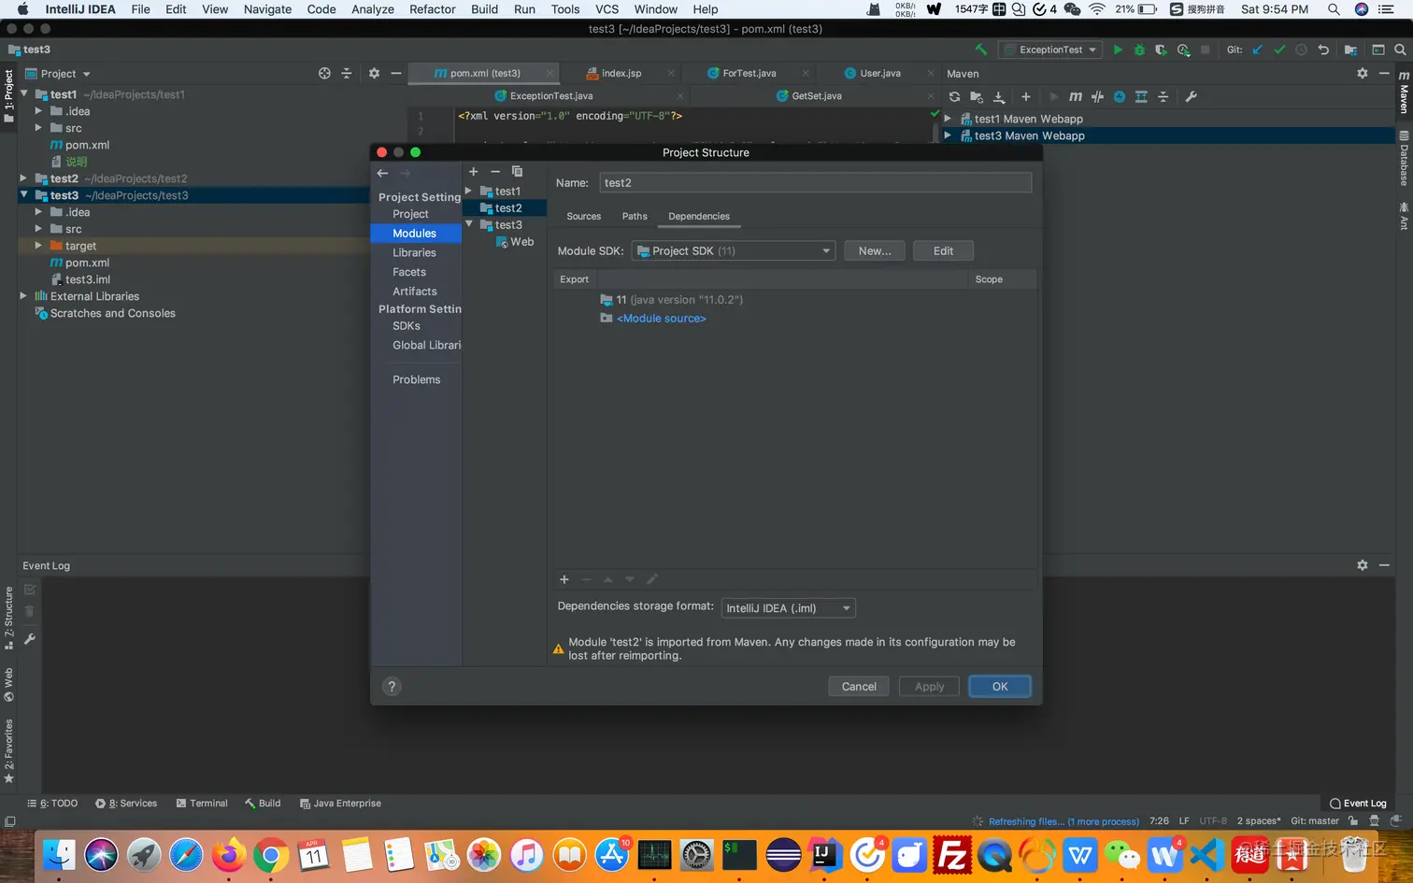Expand test1 module in Project Structure tree

pos(469,191)
